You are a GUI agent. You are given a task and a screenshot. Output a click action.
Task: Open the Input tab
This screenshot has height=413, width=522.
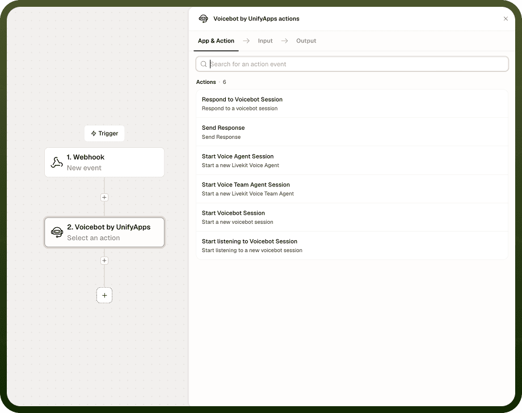click(265, 41)
